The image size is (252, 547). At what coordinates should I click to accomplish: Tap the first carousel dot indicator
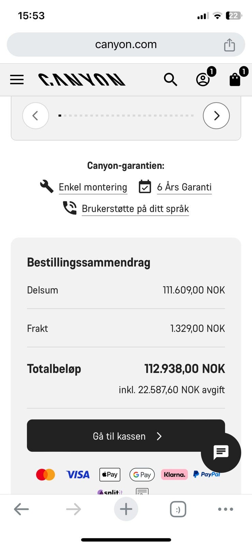pyautogui.click(x=60, y=116)
